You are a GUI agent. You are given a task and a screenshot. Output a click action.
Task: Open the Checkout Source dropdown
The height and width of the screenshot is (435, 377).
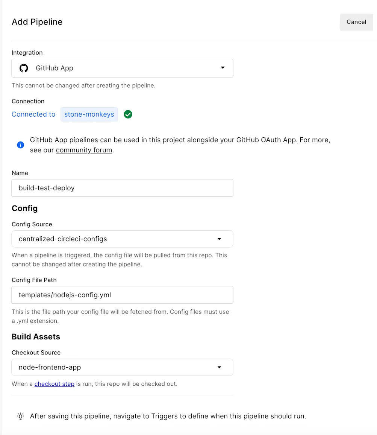tap(122, 367)
